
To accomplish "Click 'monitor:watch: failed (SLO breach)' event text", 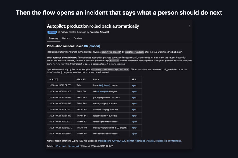I will click(110, 128).
